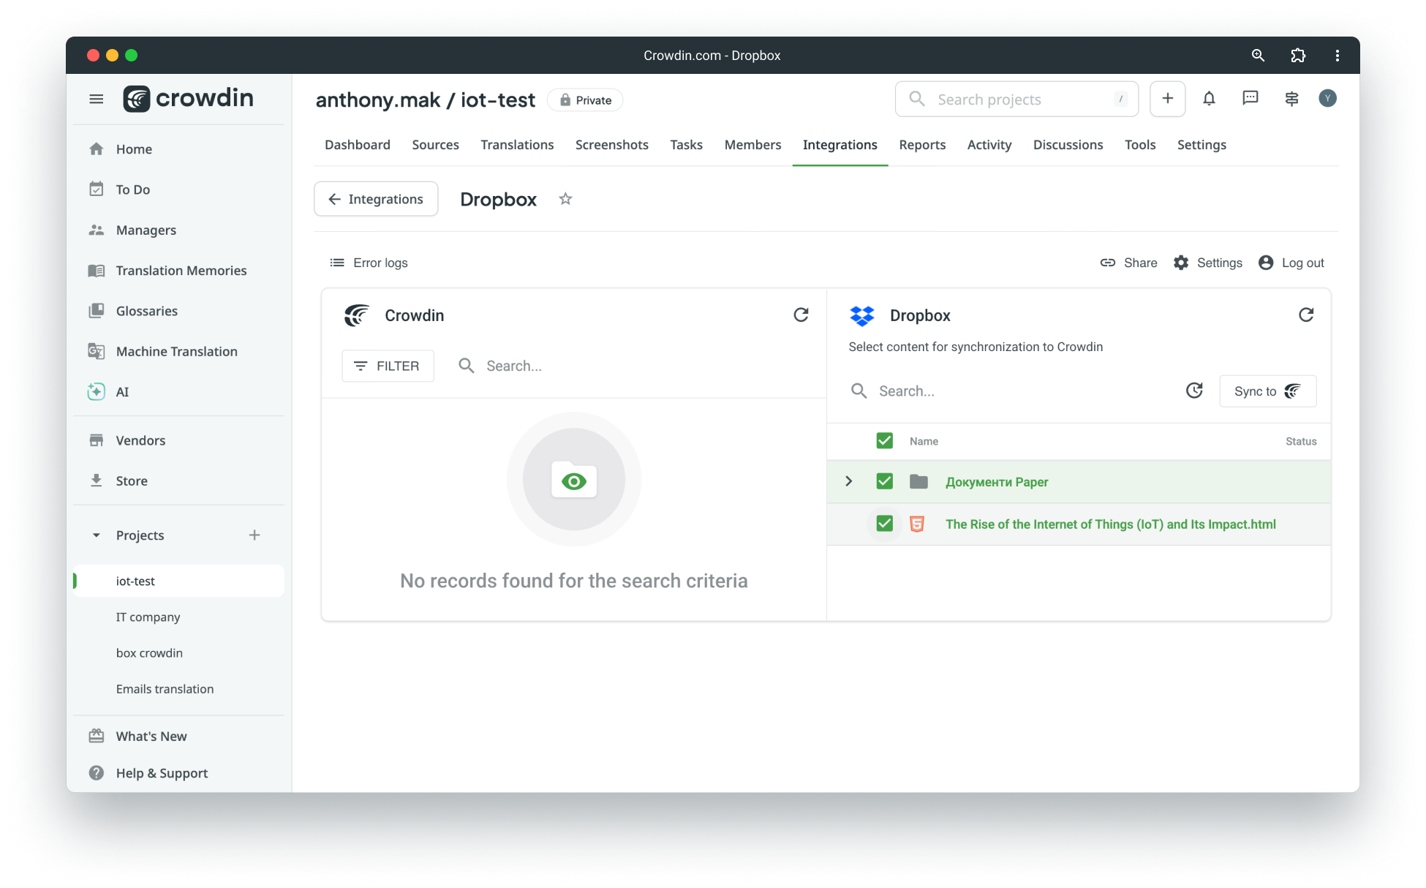
Task: Expand the Документи Paper folder
Action: pyautogui.click(x=848, y=481)
